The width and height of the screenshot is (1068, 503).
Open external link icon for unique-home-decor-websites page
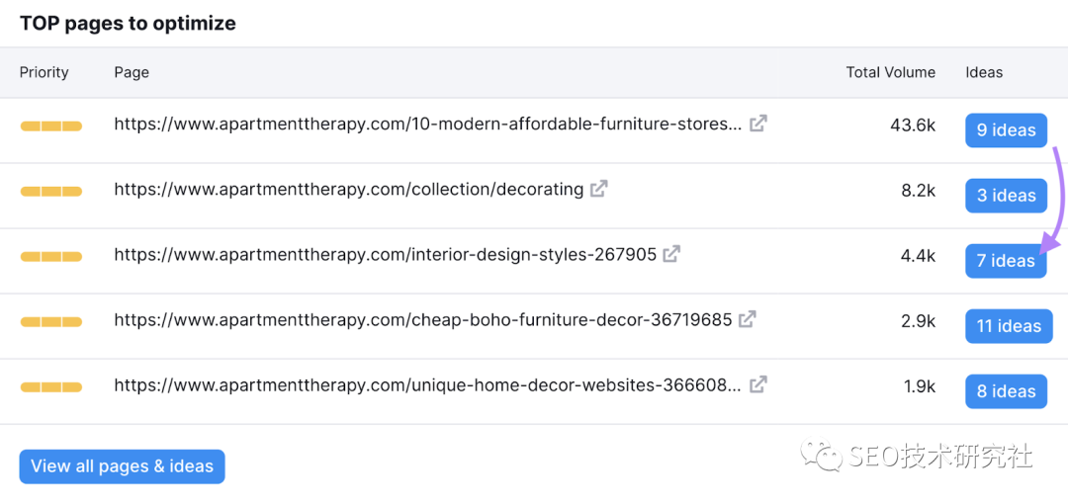click(757, 385)
